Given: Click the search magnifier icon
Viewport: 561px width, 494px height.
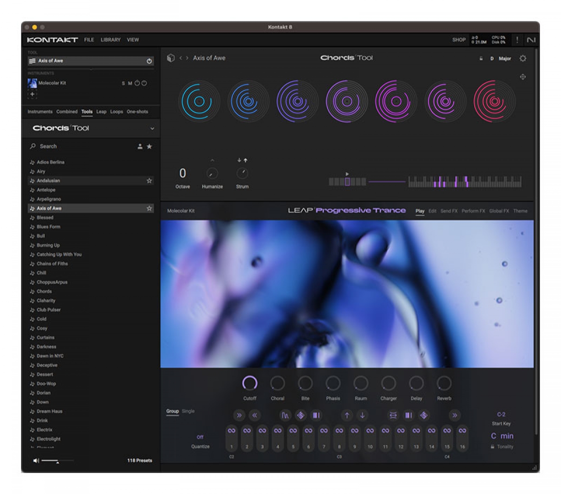Looking at the screenshot, I should 33,146.
